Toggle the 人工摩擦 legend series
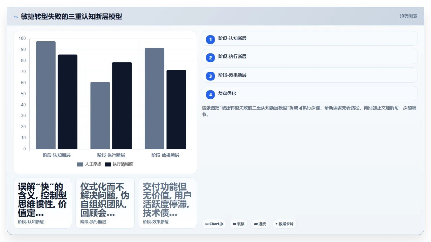Image resolution: width=431 pixels, height=242 pixels. [89, 164]
